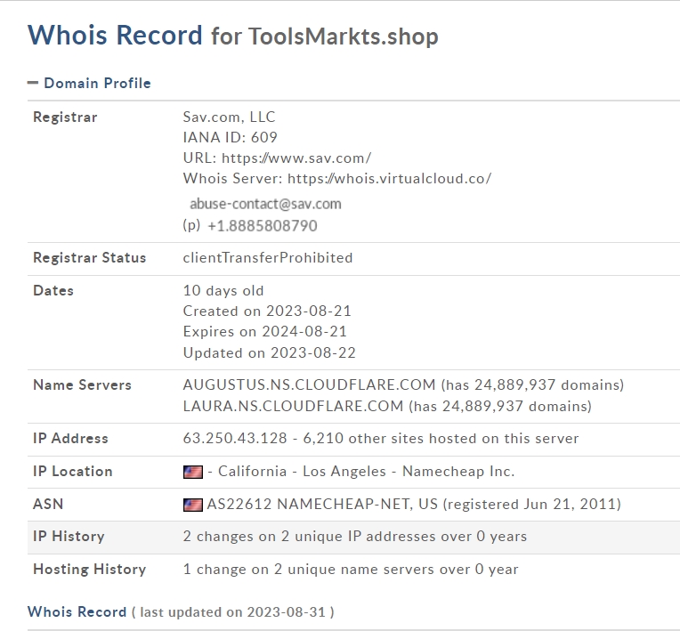Click the Name Servers row label
The image size is (680, 631).
pyautogui.click(x=82, y=384)
